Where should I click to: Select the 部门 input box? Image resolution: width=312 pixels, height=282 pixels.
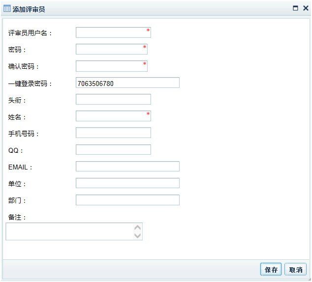click(127, 200)
